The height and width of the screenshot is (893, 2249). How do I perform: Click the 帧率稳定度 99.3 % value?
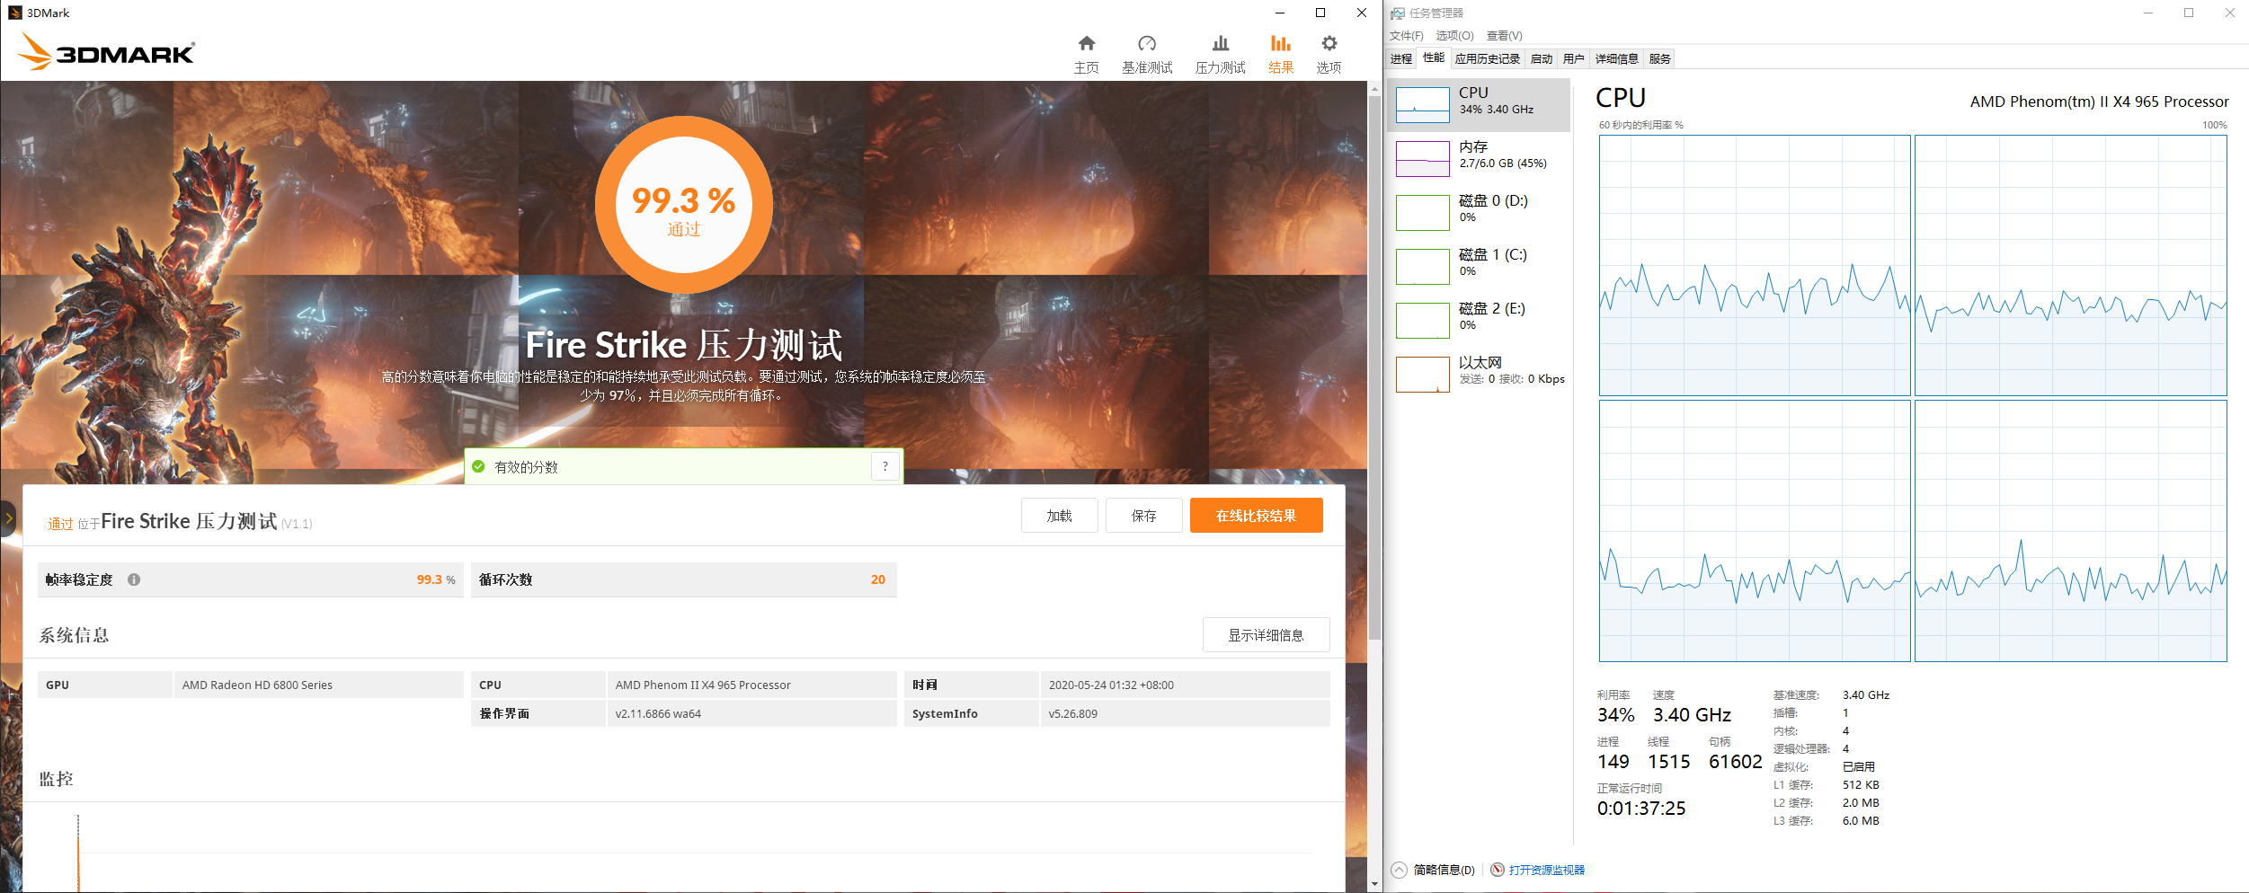[436, 579]
